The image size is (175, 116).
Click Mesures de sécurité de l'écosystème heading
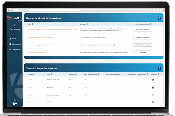[44, 18]
